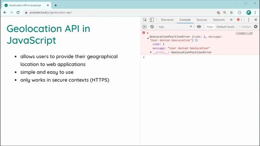Click the console input prompt
Image resolution: width=260 pixels, height=146 pixels.
[x=200, y=57]
